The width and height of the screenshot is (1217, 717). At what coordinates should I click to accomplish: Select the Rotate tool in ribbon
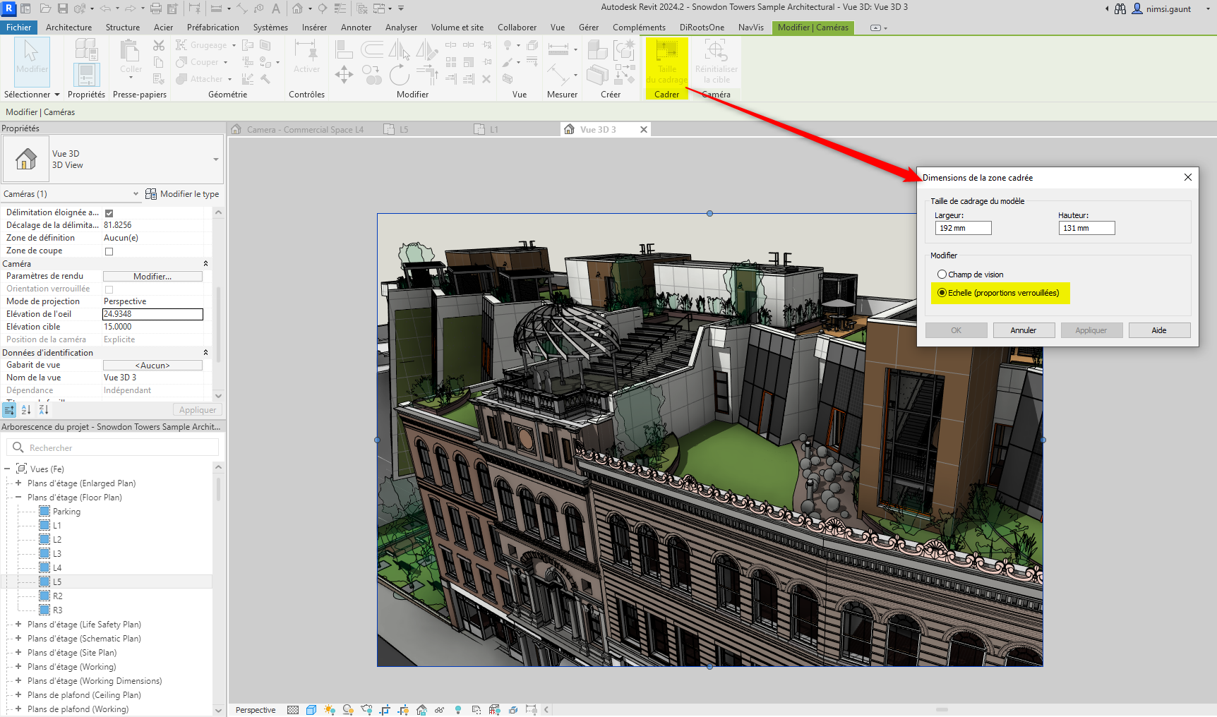coord(399,74)
